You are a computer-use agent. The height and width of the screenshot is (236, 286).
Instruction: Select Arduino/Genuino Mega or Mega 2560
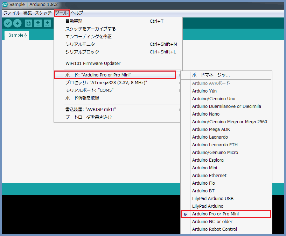tap(226, 122)
